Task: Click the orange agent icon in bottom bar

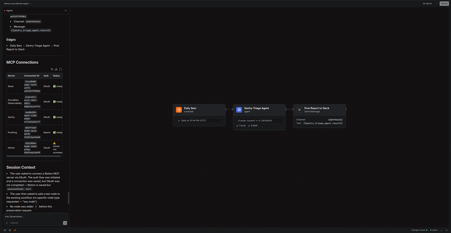Action: tap(15, 230)
